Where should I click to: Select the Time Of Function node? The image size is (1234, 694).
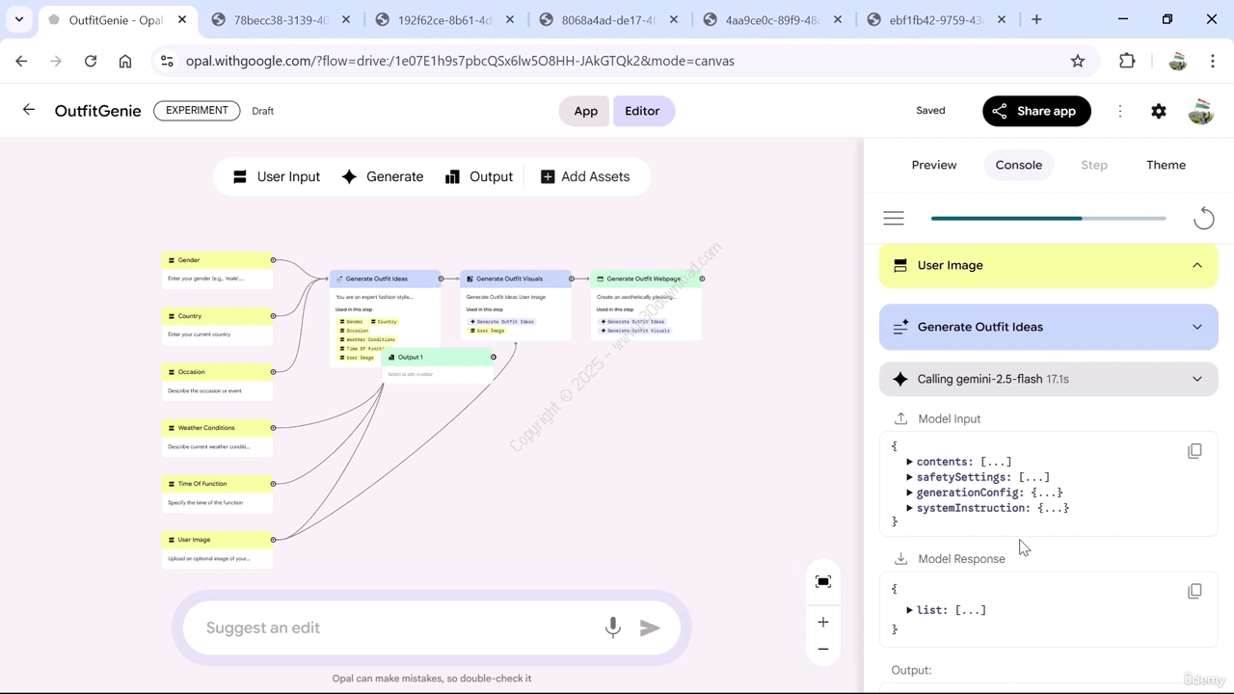tap(217, 493)
